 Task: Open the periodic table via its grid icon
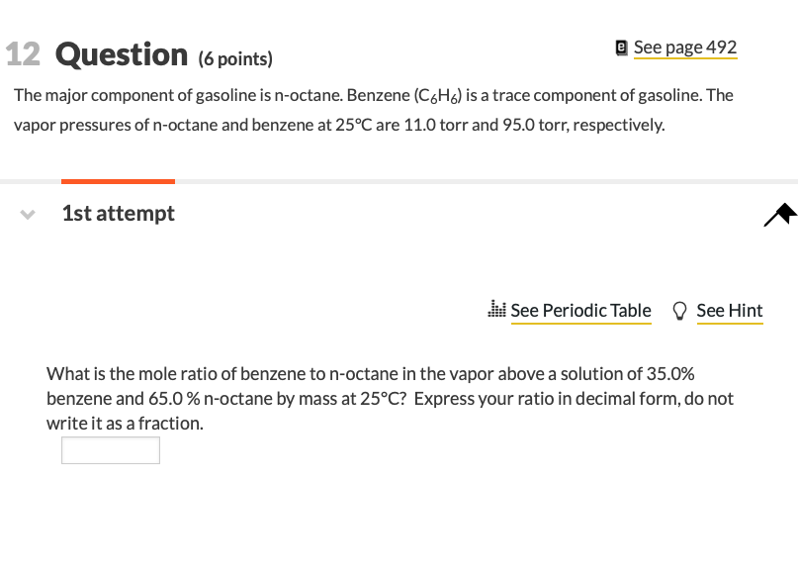pyautogui.click(x=498, y=309)
